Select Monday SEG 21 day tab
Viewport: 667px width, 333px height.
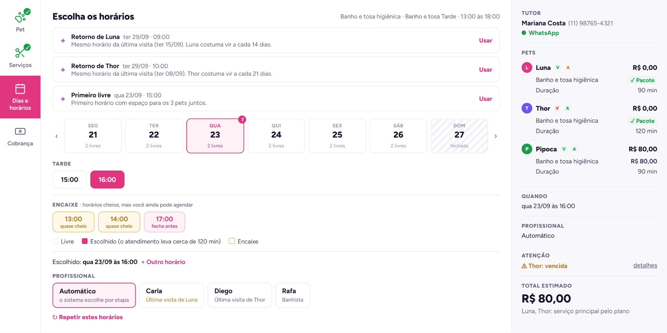pos(93,136)
